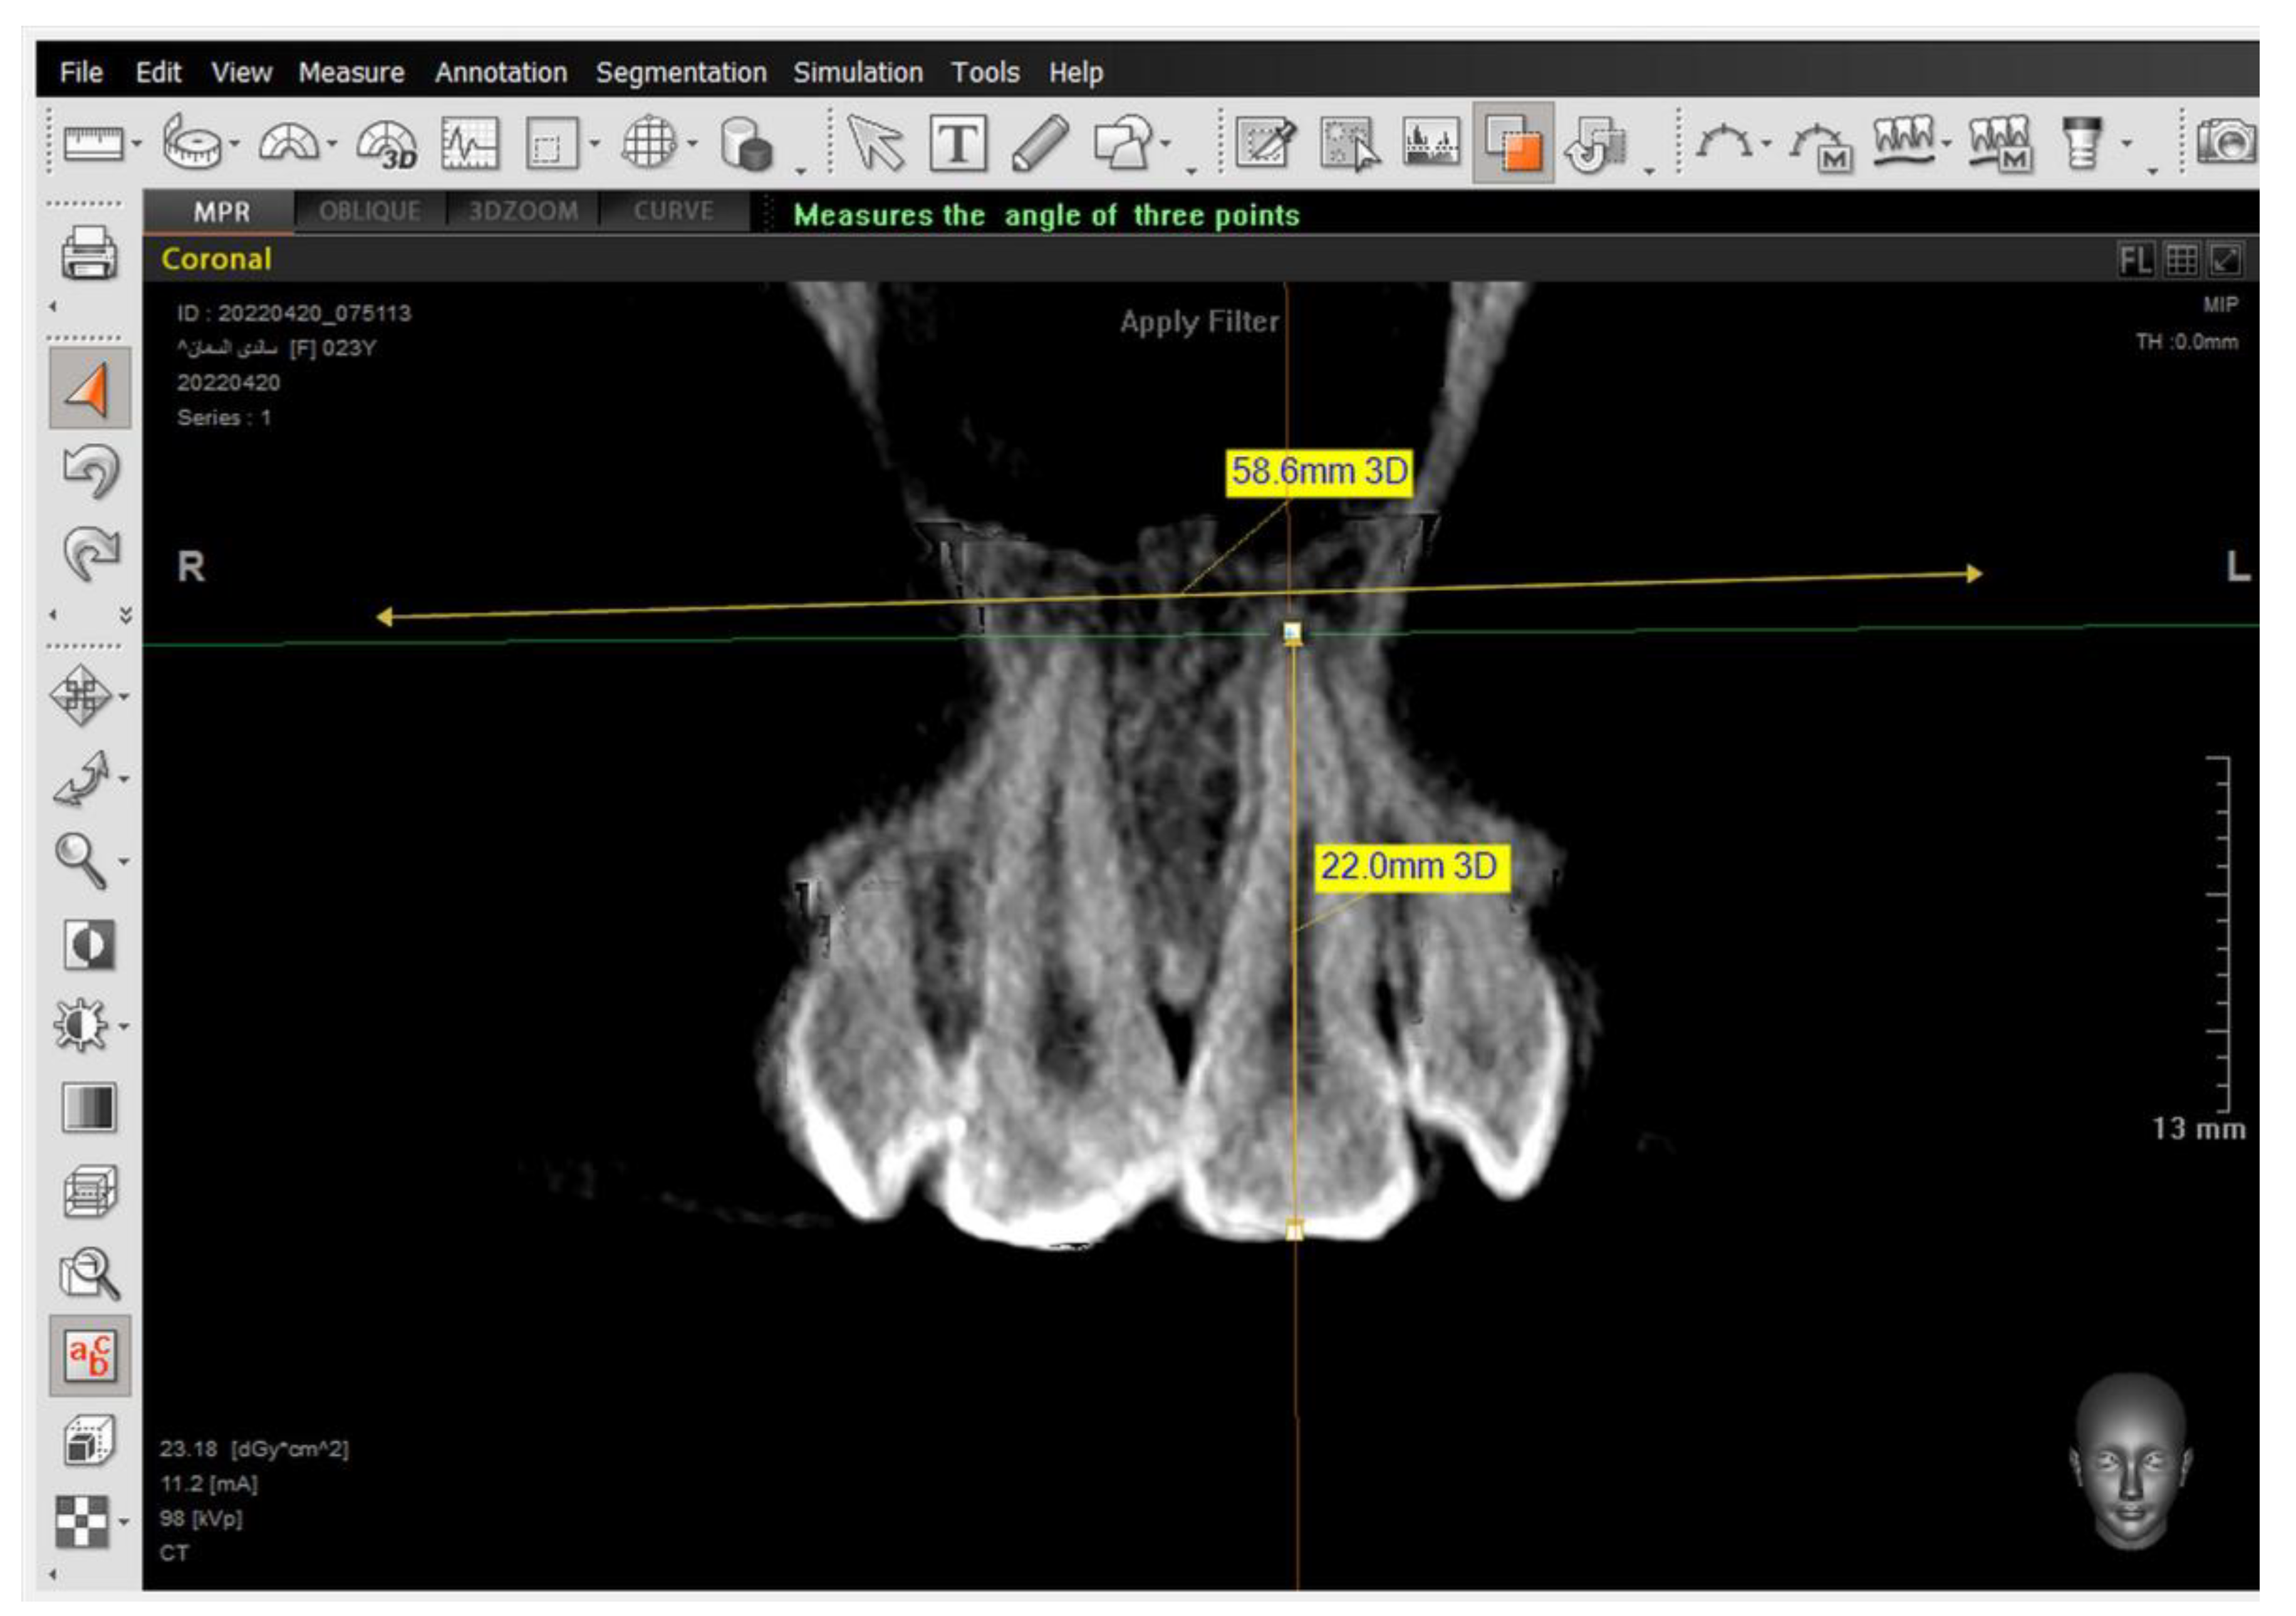Switch to the OBLIQUE tab
Screen dimensions: 2296x1616
tap(369, 211)
